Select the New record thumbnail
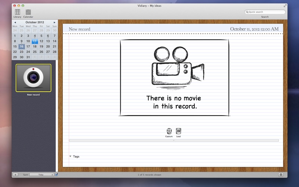Image resolution: width=299 pixels, height=187 pixels. (x=33, y=78)
